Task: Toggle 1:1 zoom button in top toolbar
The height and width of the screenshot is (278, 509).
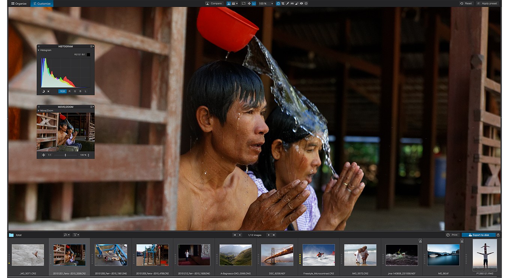Action: coord(254,3)
